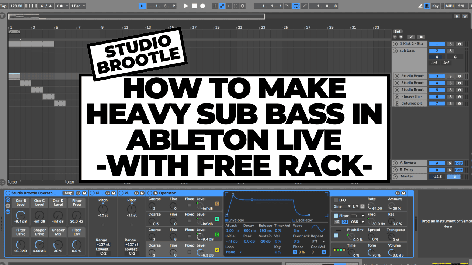Toggle track activator 7 on detuned pit

pos(437,103)
